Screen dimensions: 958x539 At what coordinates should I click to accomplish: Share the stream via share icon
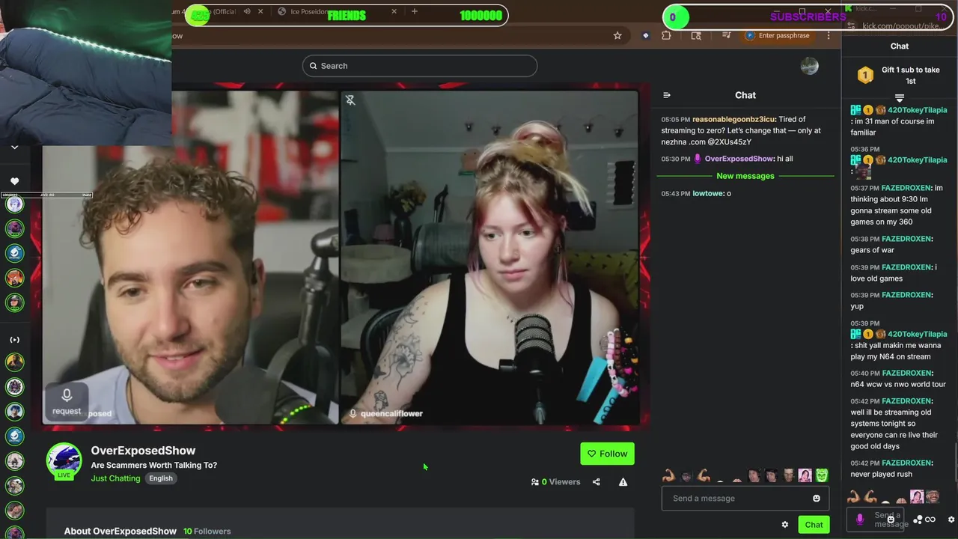point(597,482)
